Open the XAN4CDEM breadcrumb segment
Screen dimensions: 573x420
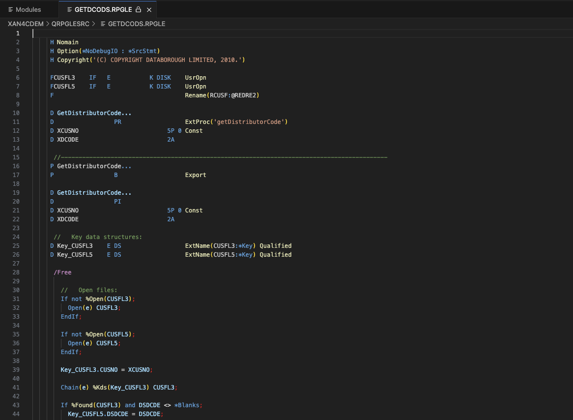coord(26,24)
